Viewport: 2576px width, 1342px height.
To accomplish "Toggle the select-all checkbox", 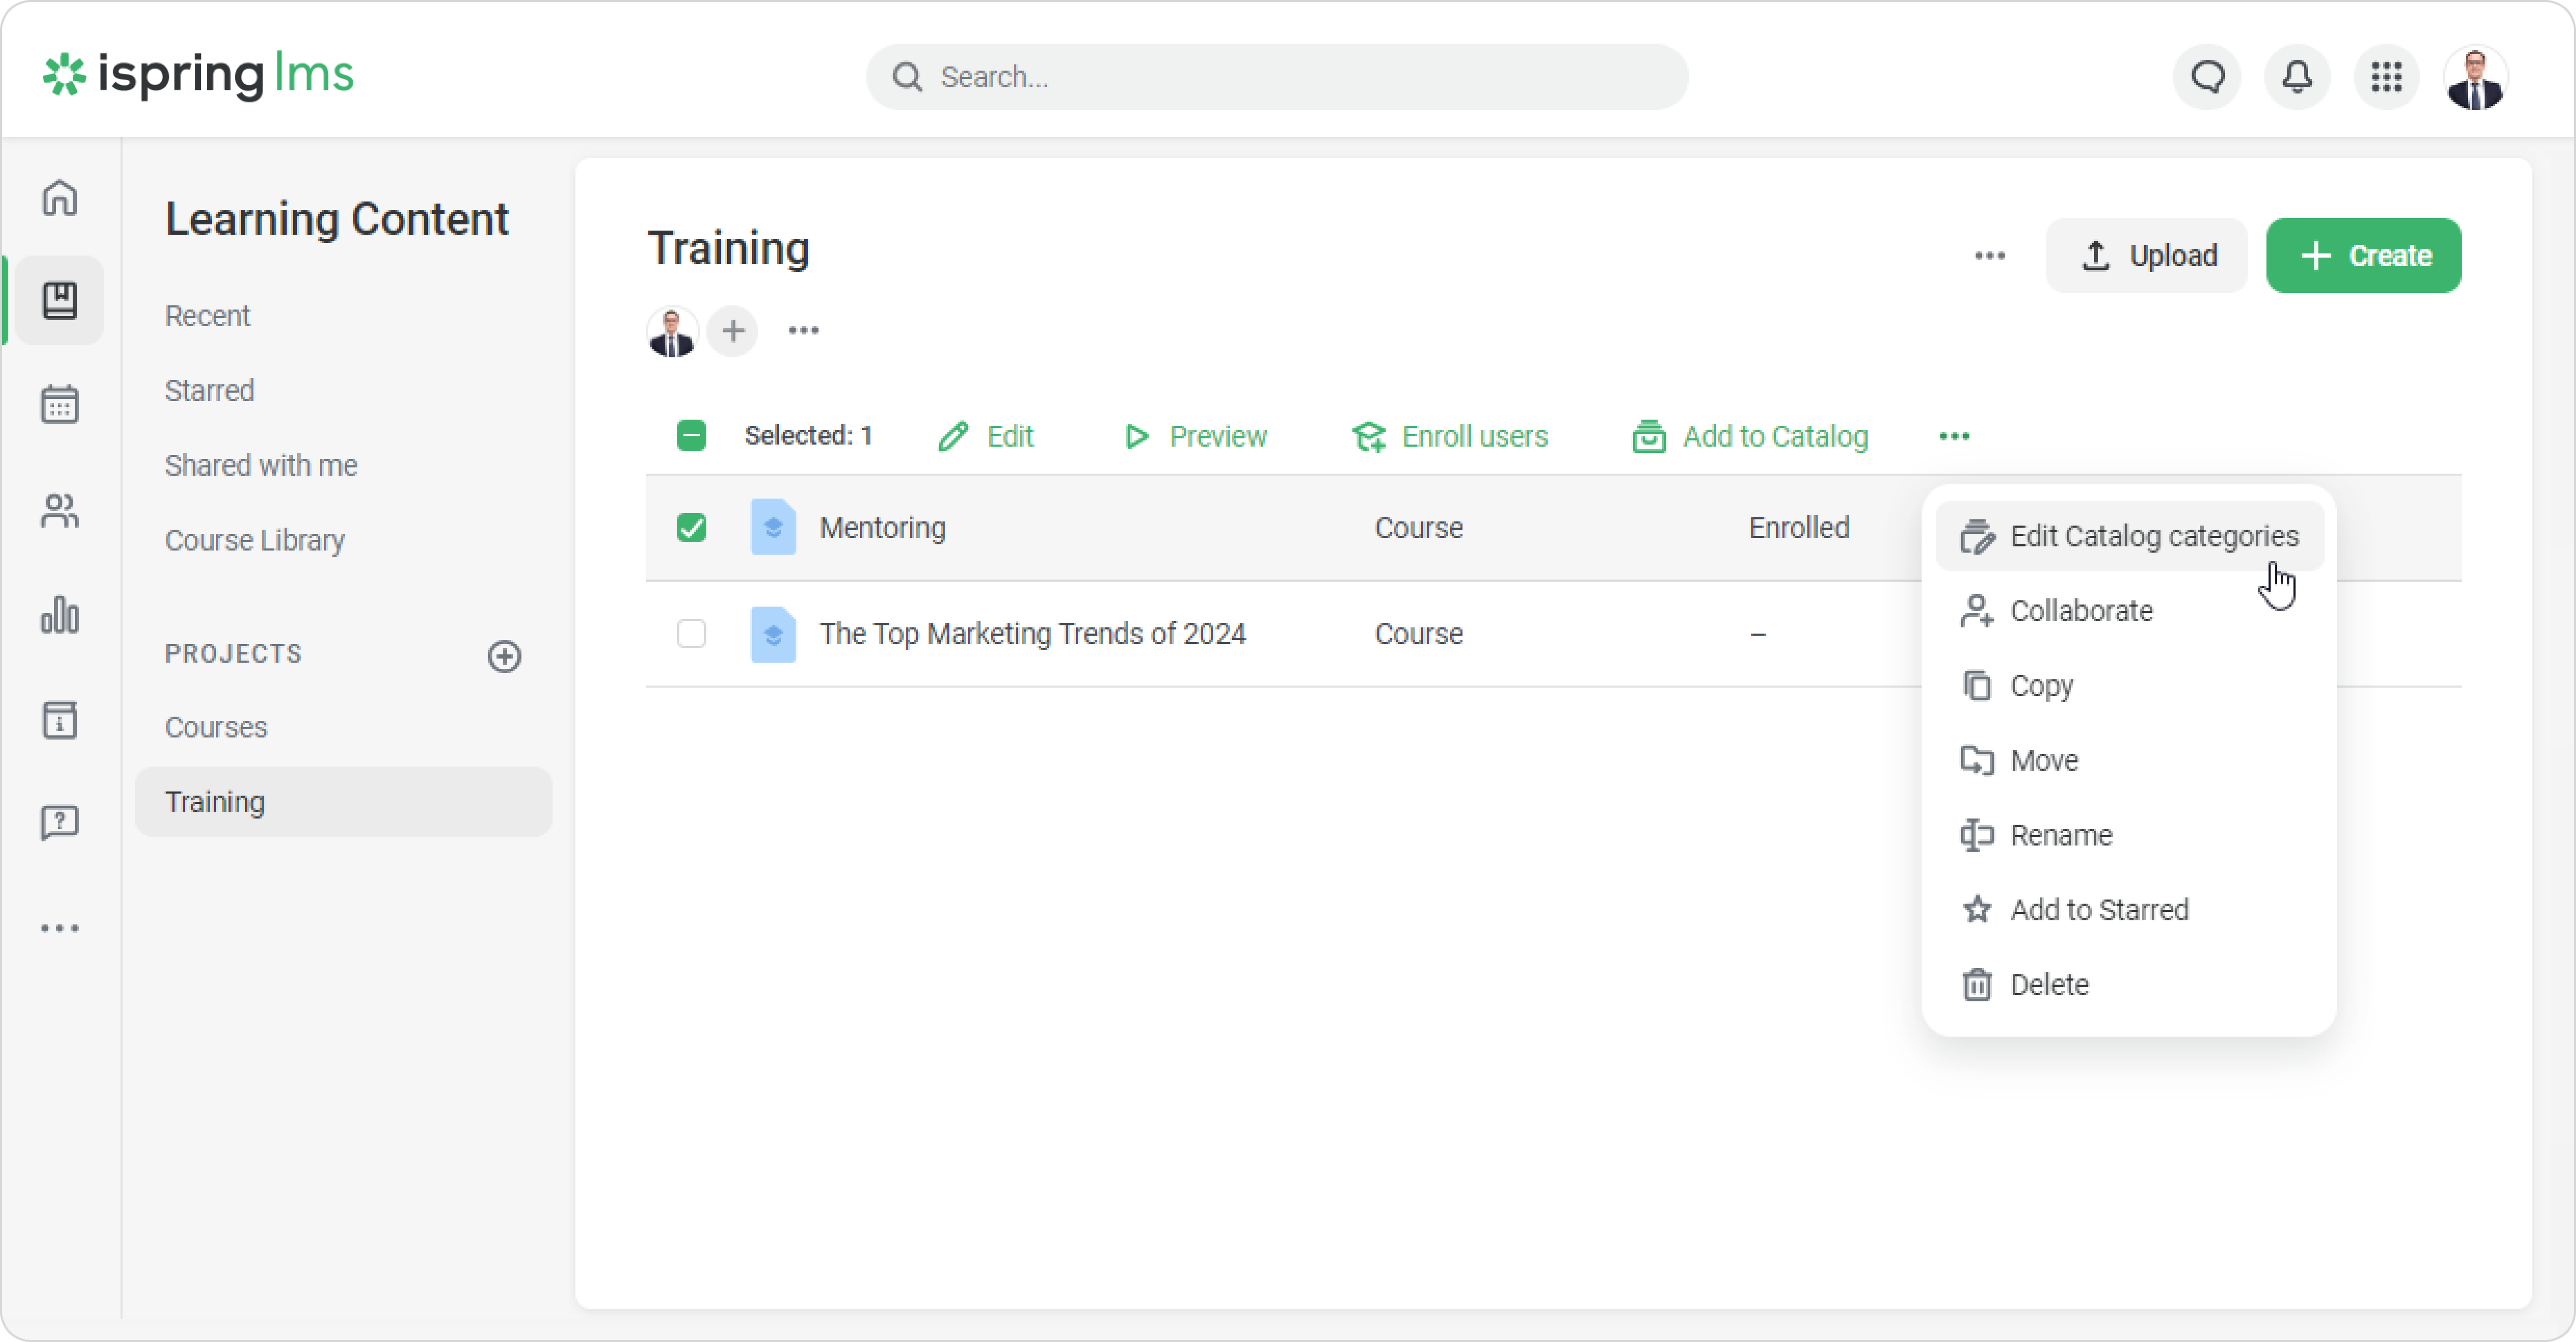I will click(691, 436).
